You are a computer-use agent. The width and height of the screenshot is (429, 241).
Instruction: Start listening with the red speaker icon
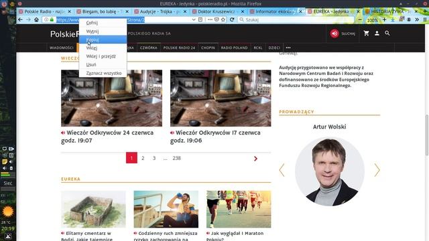tap(334, 33)
